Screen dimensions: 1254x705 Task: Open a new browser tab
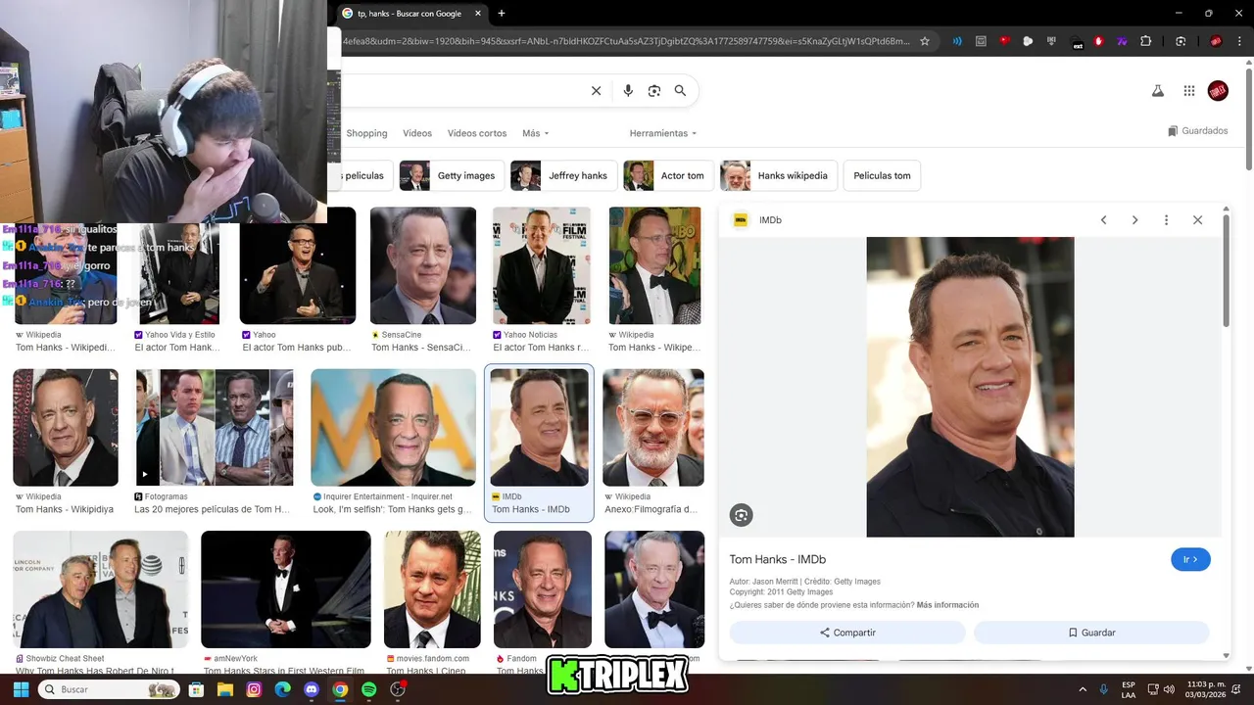(502, 14)
